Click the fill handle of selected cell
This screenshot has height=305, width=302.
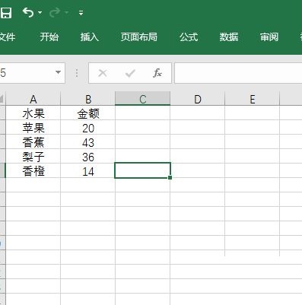170,177
